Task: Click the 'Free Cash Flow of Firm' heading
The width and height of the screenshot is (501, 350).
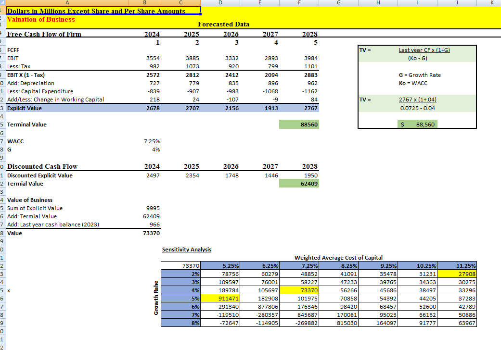Action: [44, 34]
